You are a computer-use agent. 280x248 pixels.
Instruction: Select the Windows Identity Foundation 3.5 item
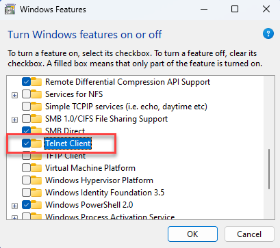click(x=105, y=193)
